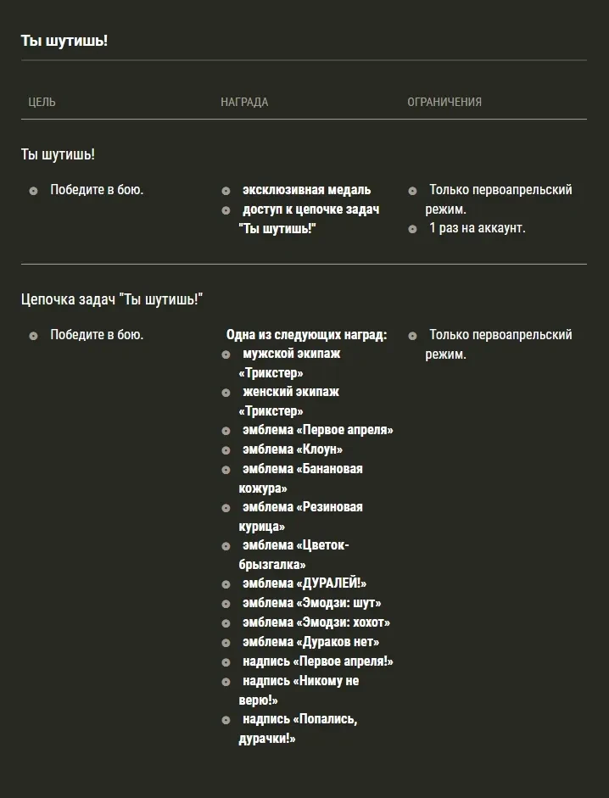Click the «ЦЕЛЬ» column header
The image size is (609, 798).
tap(42, 102)
